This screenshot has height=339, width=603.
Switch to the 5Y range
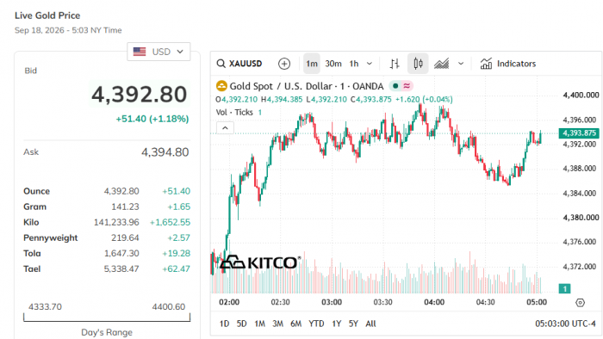coord(353,324)
